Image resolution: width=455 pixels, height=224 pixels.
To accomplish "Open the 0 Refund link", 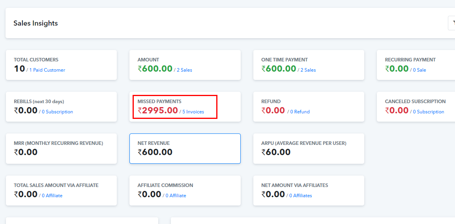I will click(x=300, y=112).
